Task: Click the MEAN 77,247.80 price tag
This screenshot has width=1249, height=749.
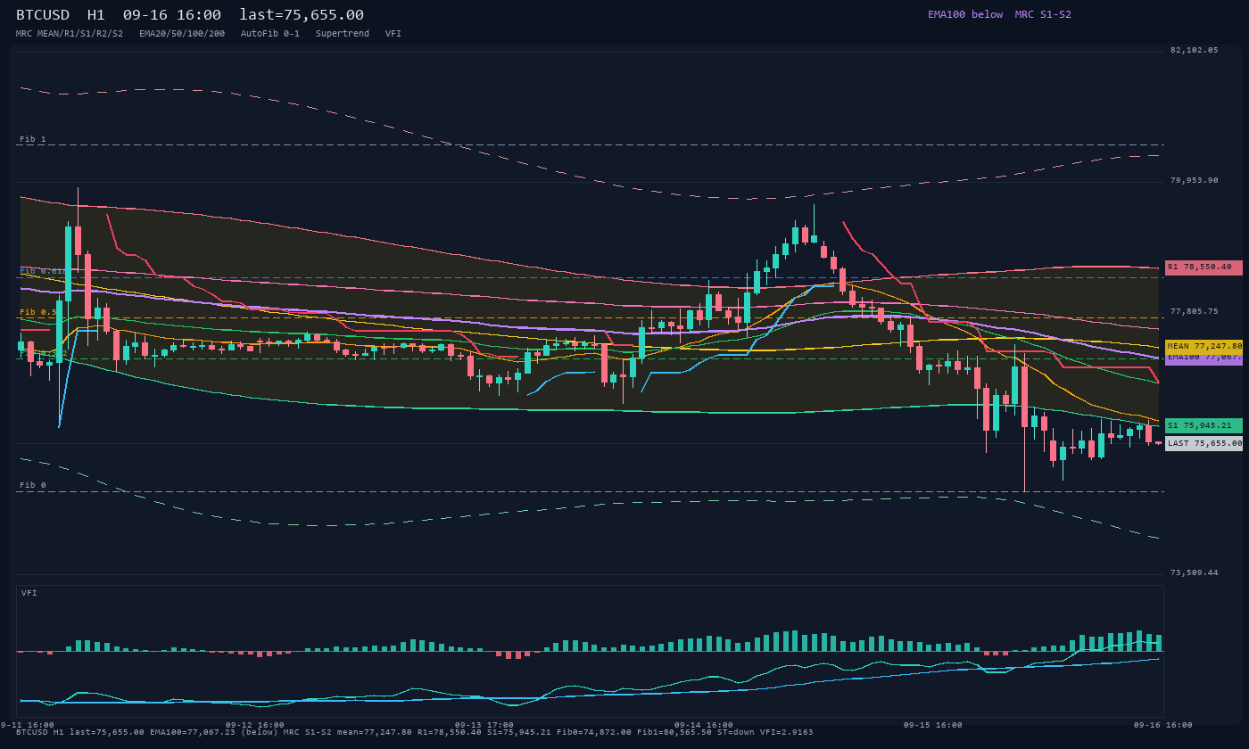Action: 1204,346
